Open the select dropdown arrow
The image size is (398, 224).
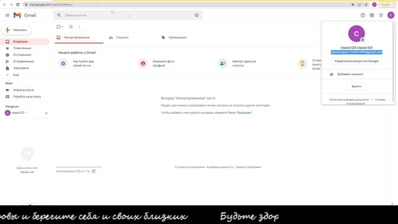tap(63, 27)
